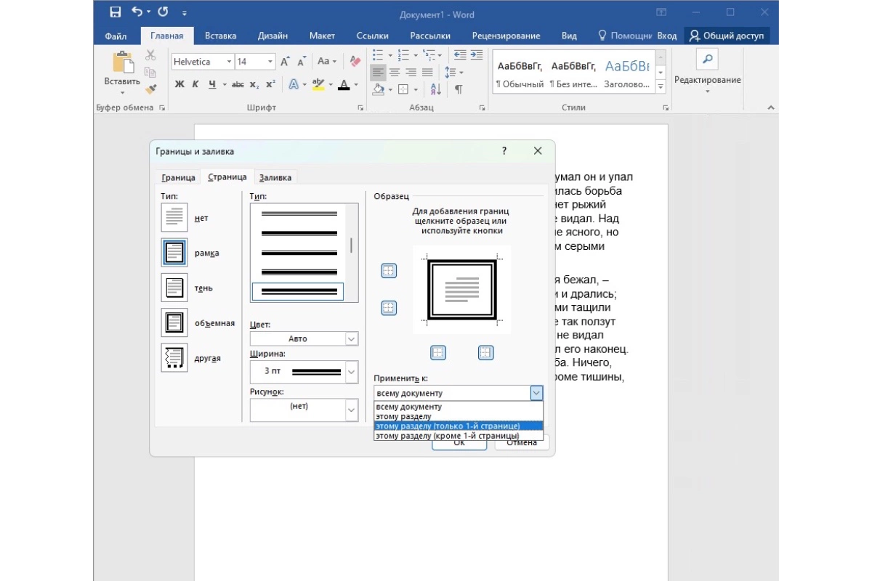Expand the styles gallery (more arrow)
872x581 pixels.
(x=661, y=88)
